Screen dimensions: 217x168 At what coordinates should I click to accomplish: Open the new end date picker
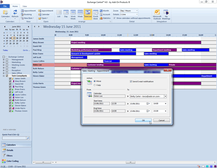[148, 111]
